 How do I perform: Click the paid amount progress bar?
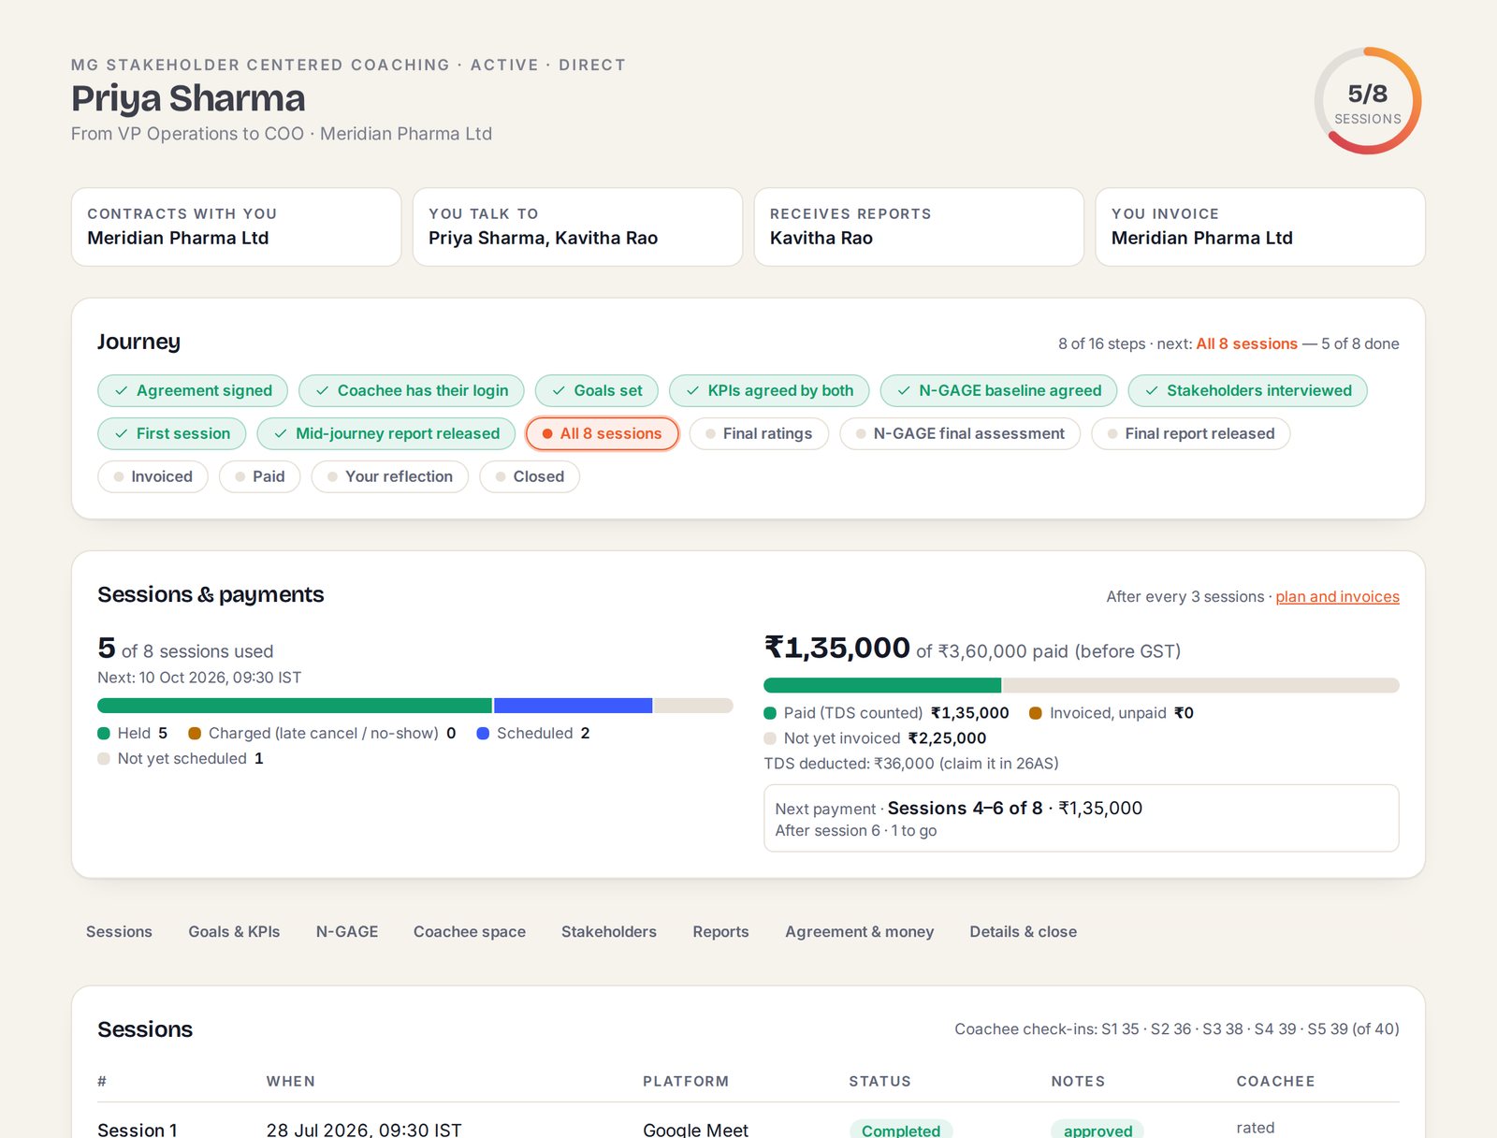[1082, 685]
